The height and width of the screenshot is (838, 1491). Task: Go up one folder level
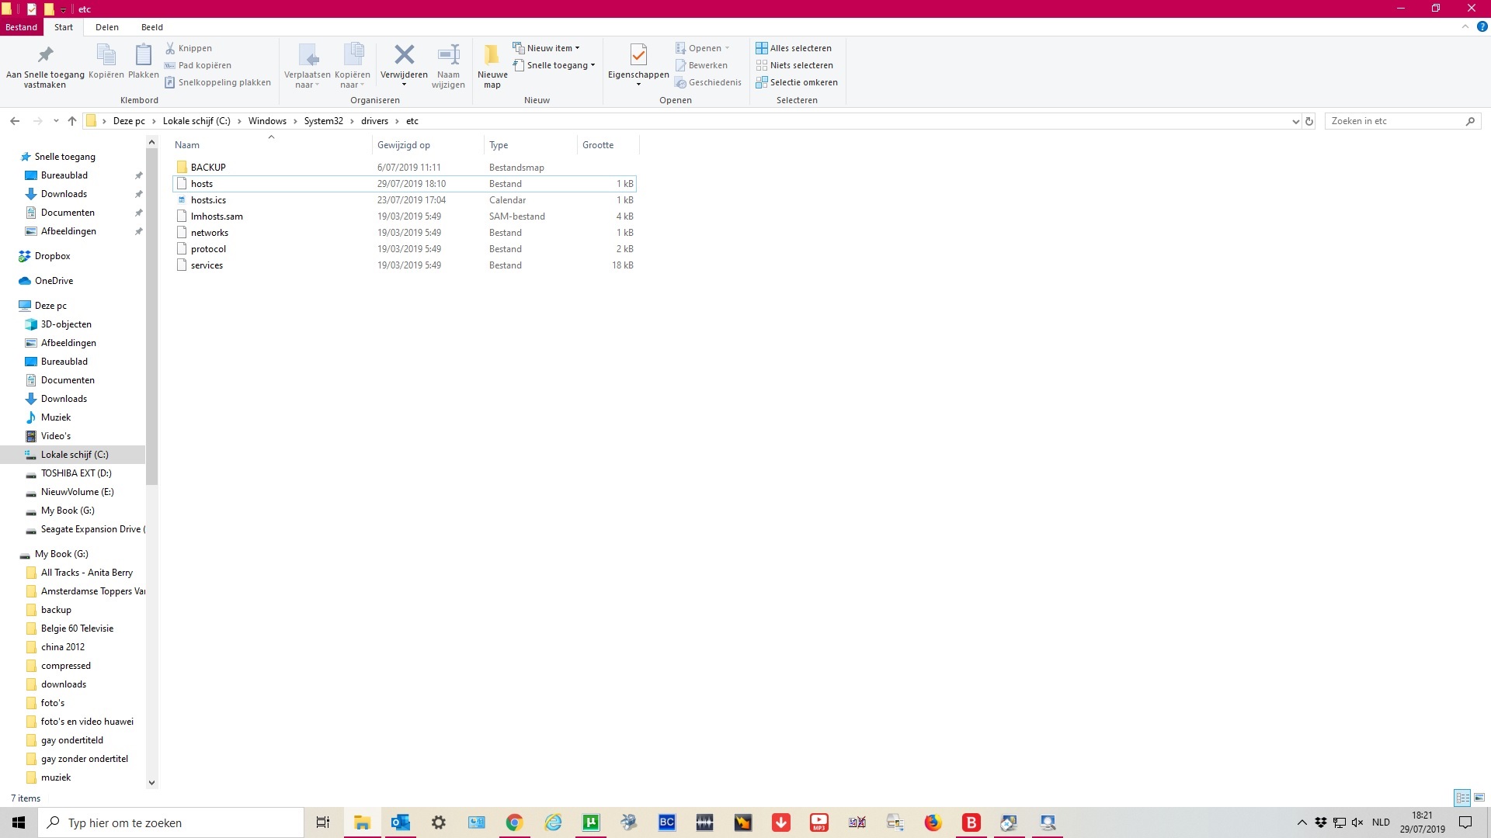point(72,121)
